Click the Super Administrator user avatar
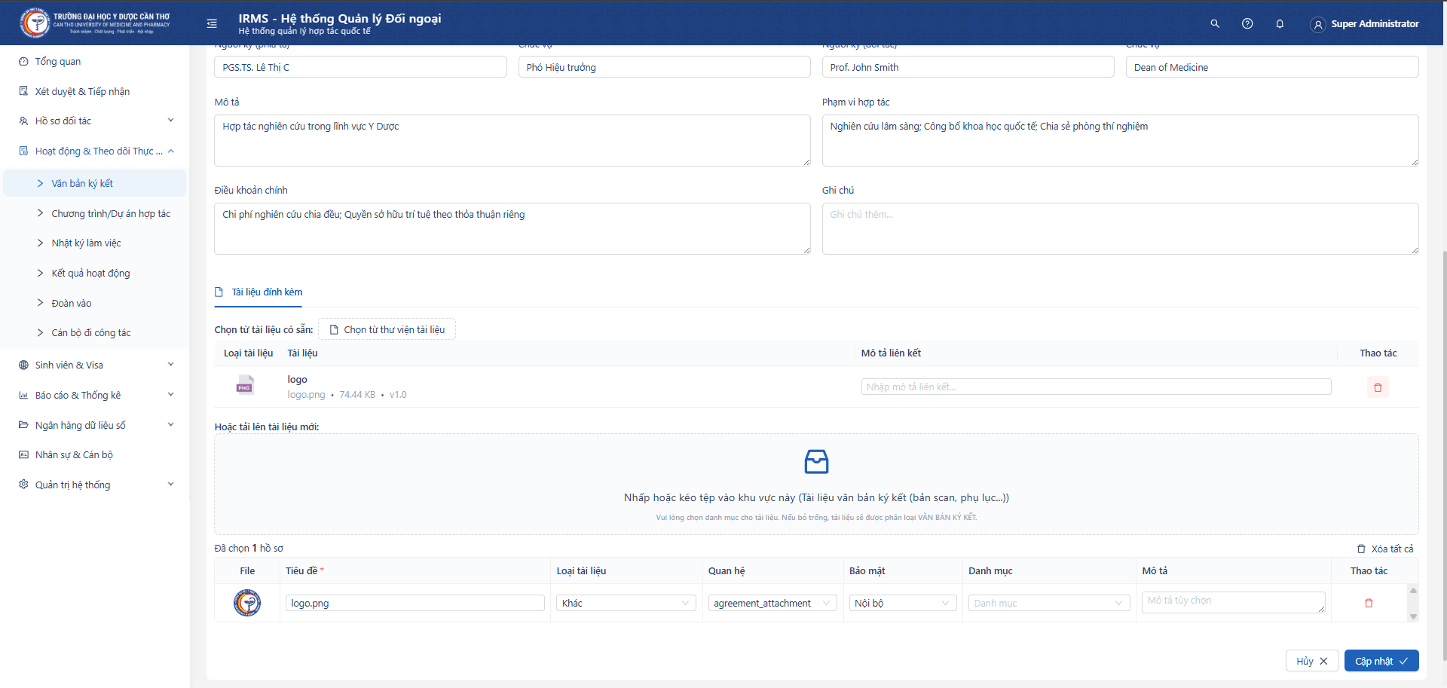 pos(1317,24)
